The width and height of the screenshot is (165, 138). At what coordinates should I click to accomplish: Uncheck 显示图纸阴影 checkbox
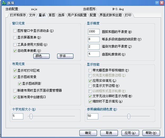pyautogui.click(x=20, y=84)
